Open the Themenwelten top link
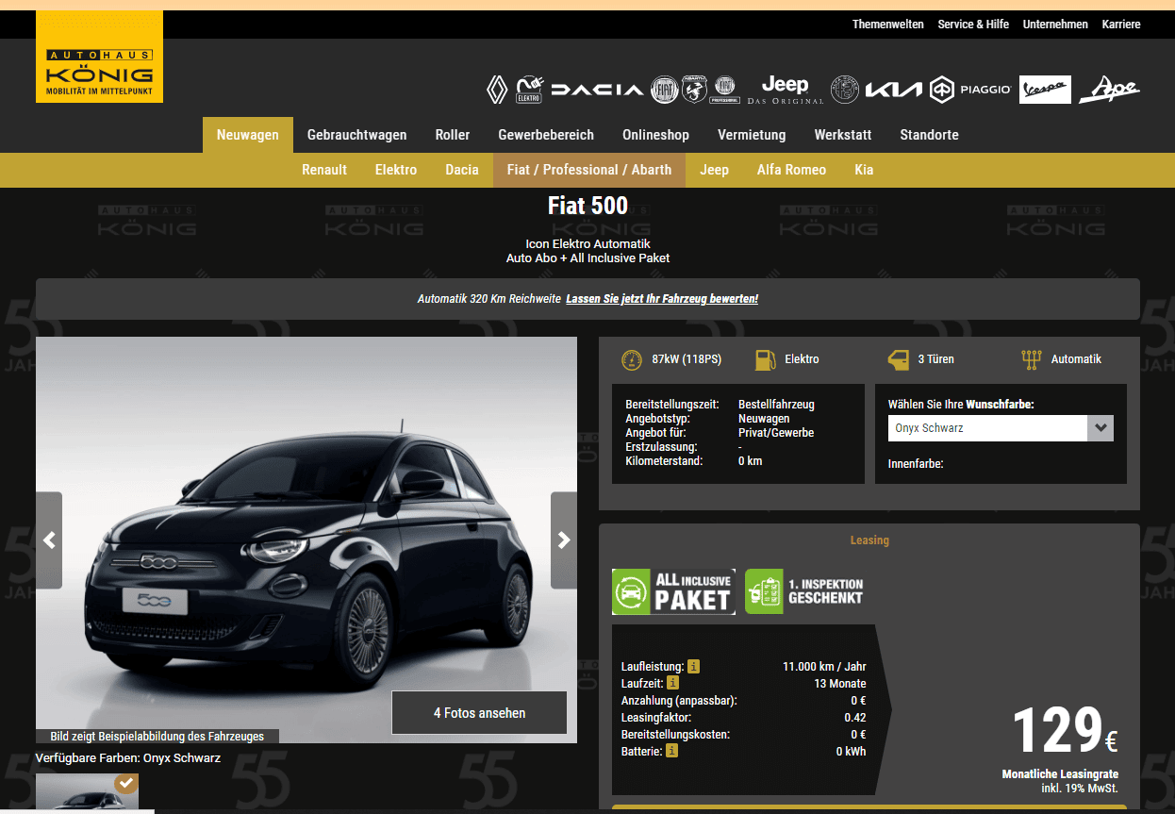1175x814 pixels. coord(888,25)
